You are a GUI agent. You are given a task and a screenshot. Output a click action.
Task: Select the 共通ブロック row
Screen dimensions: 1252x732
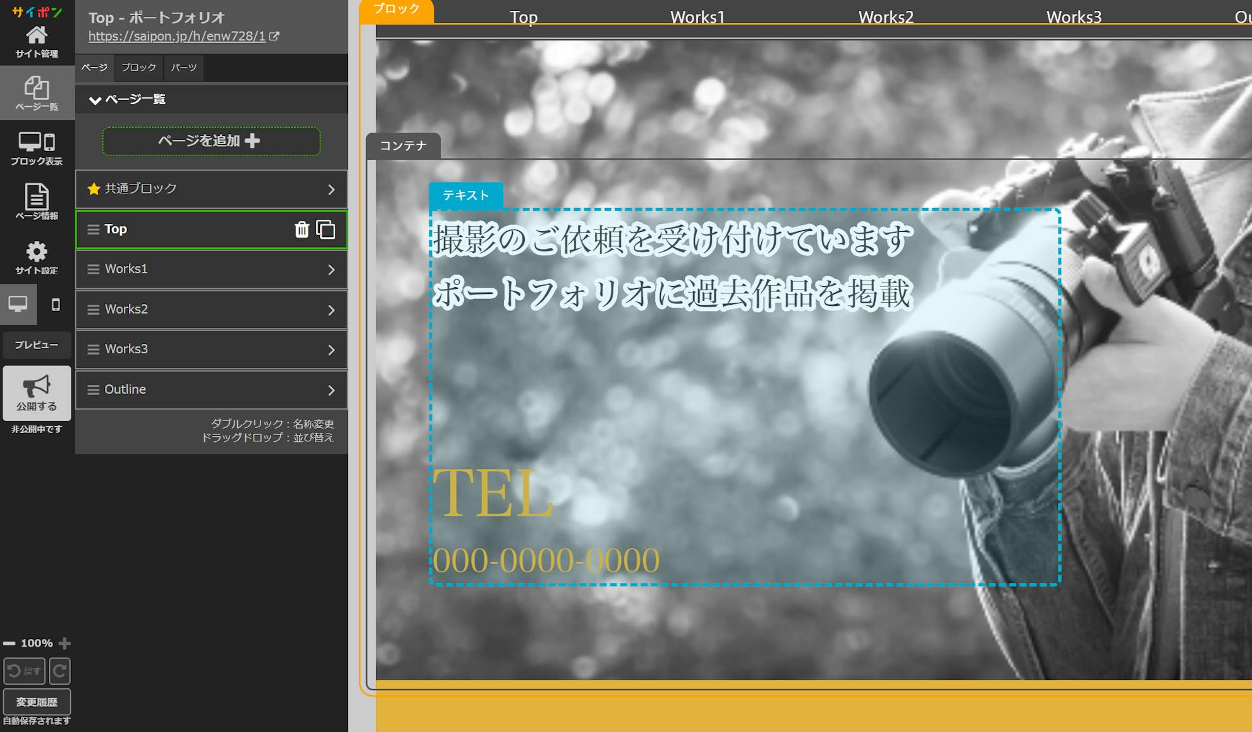(x=211, y=189)
